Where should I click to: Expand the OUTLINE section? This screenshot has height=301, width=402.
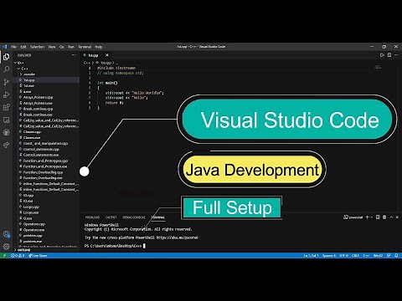pyautogui.click(x=23, y=250)
